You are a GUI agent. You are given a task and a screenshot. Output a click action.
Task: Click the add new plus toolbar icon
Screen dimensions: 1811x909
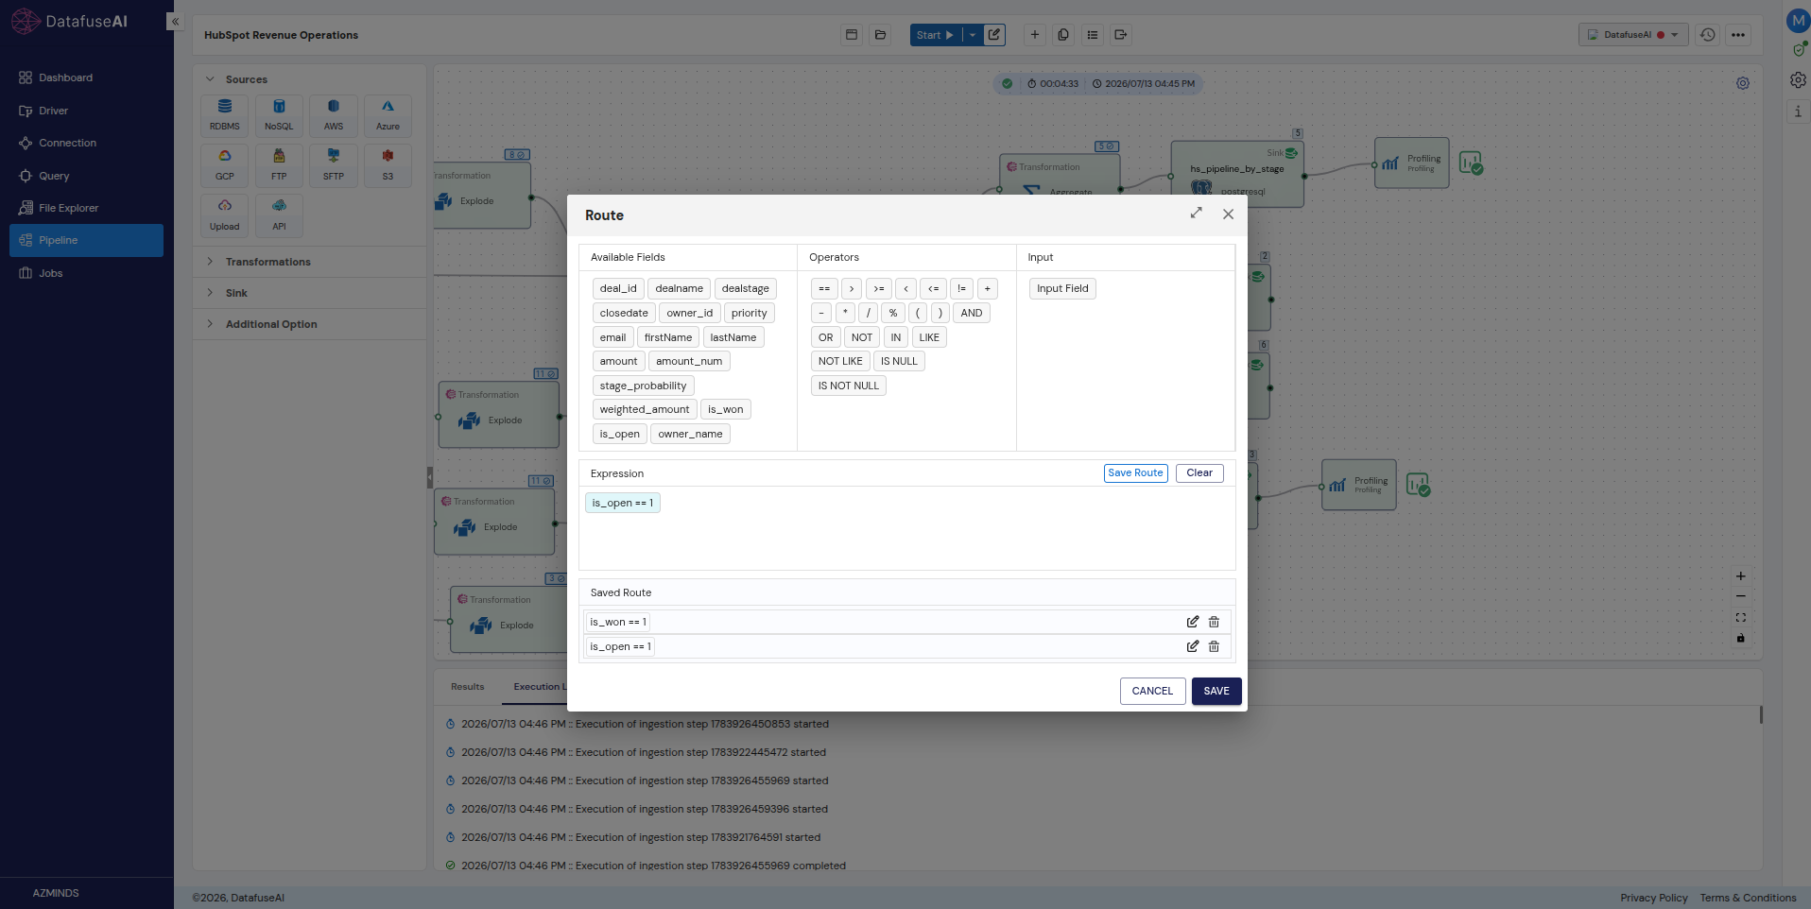[x=1035, y=35]
